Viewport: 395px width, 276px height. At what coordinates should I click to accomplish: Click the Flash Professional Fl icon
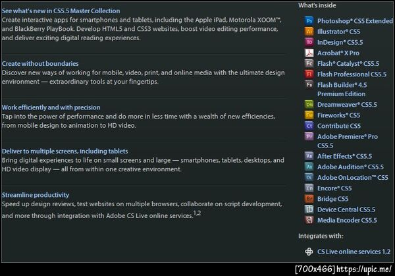coord(309,74)
